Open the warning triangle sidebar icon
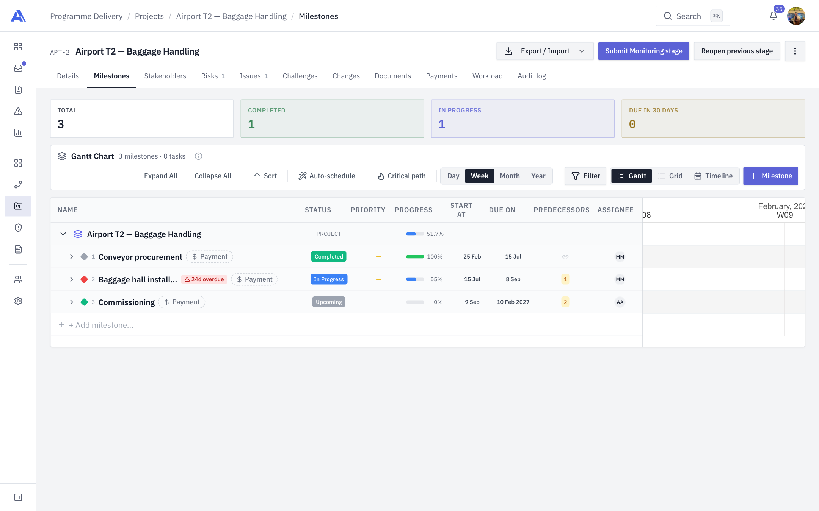Viewport: 819px width, 511px height. coord(18,111)
